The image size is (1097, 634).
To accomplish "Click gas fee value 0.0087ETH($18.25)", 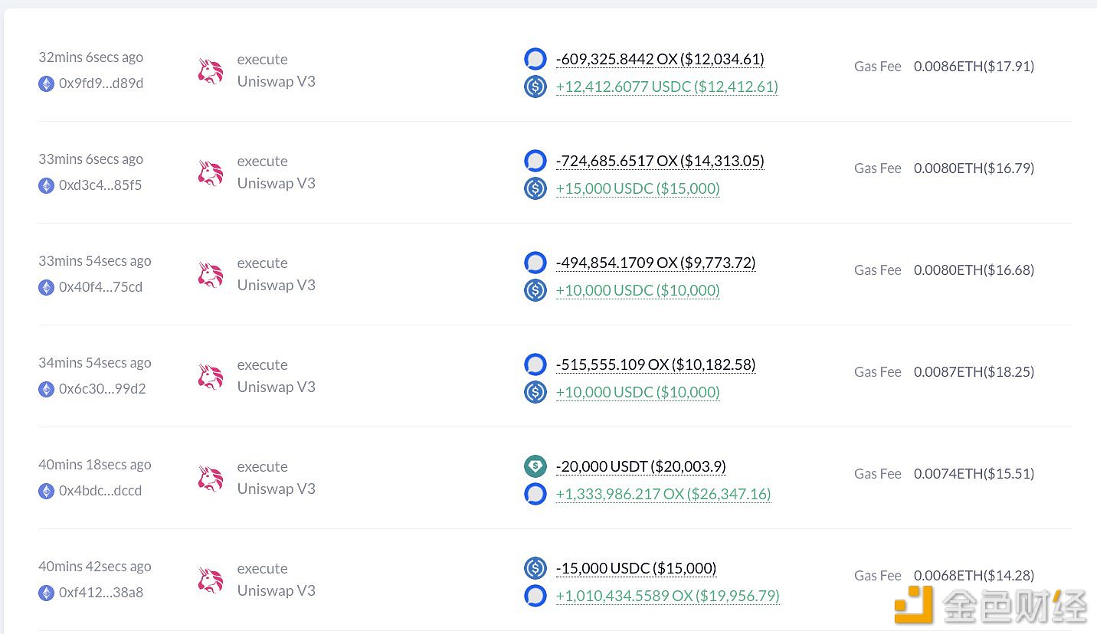I will click(974, 372).
